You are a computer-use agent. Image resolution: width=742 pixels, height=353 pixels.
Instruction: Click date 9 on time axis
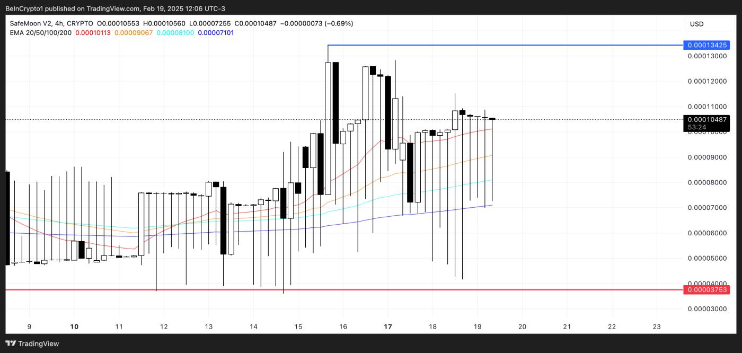pos(29,327)
